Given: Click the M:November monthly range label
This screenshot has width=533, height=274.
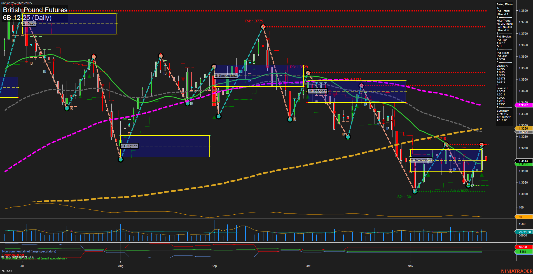Looking at the screenshot, I should [421, 160].
